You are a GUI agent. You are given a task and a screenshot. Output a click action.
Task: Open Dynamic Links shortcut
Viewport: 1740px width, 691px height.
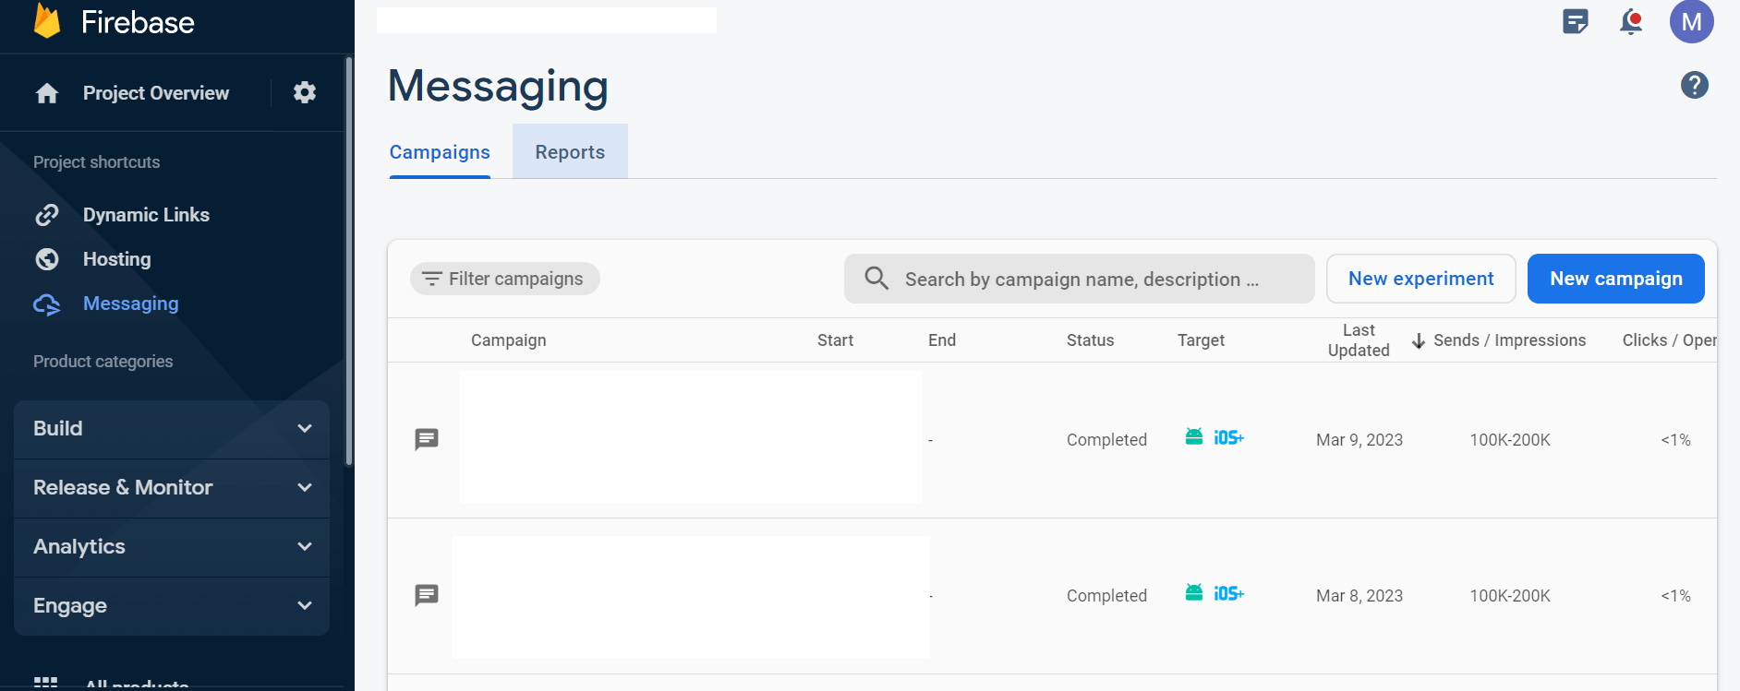click(146, 215)
